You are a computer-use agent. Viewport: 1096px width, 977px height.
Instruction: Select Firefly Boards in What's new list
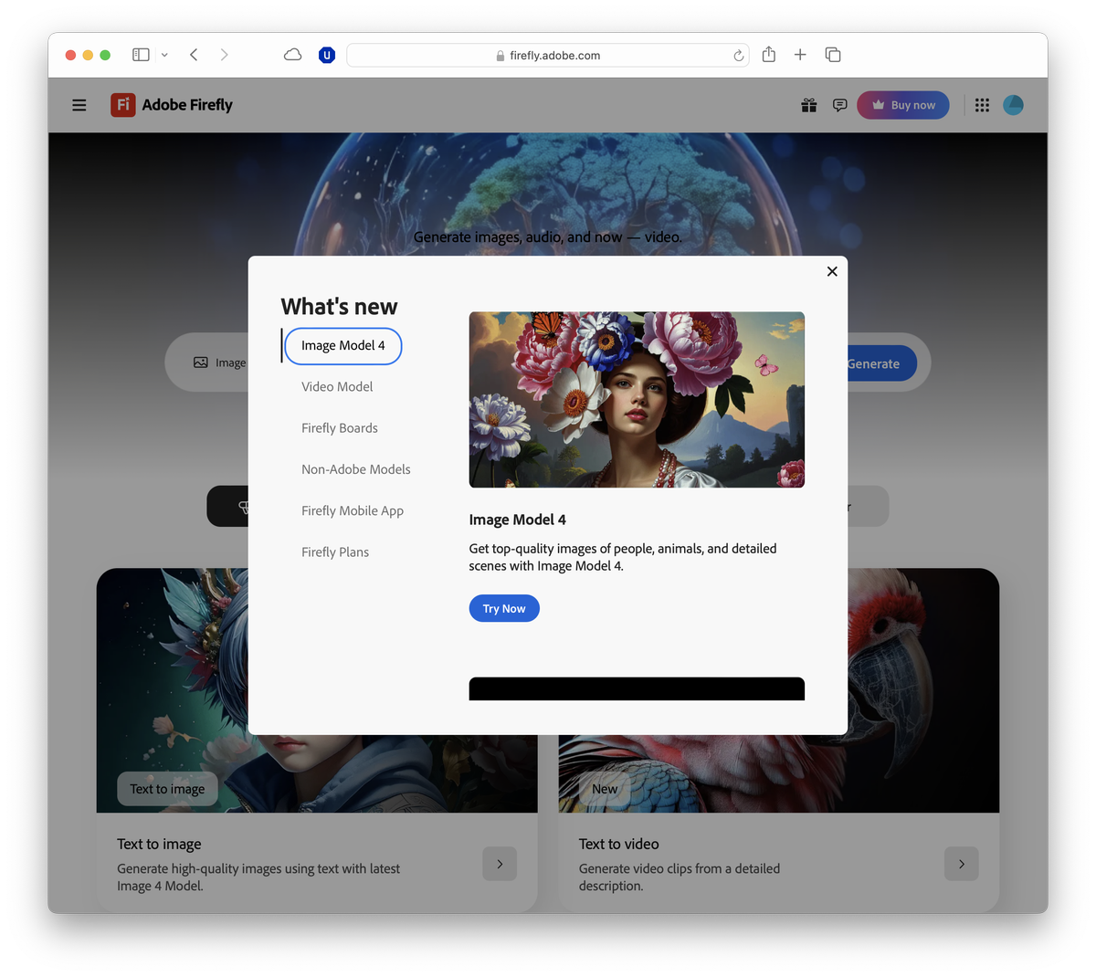point(340,428)
